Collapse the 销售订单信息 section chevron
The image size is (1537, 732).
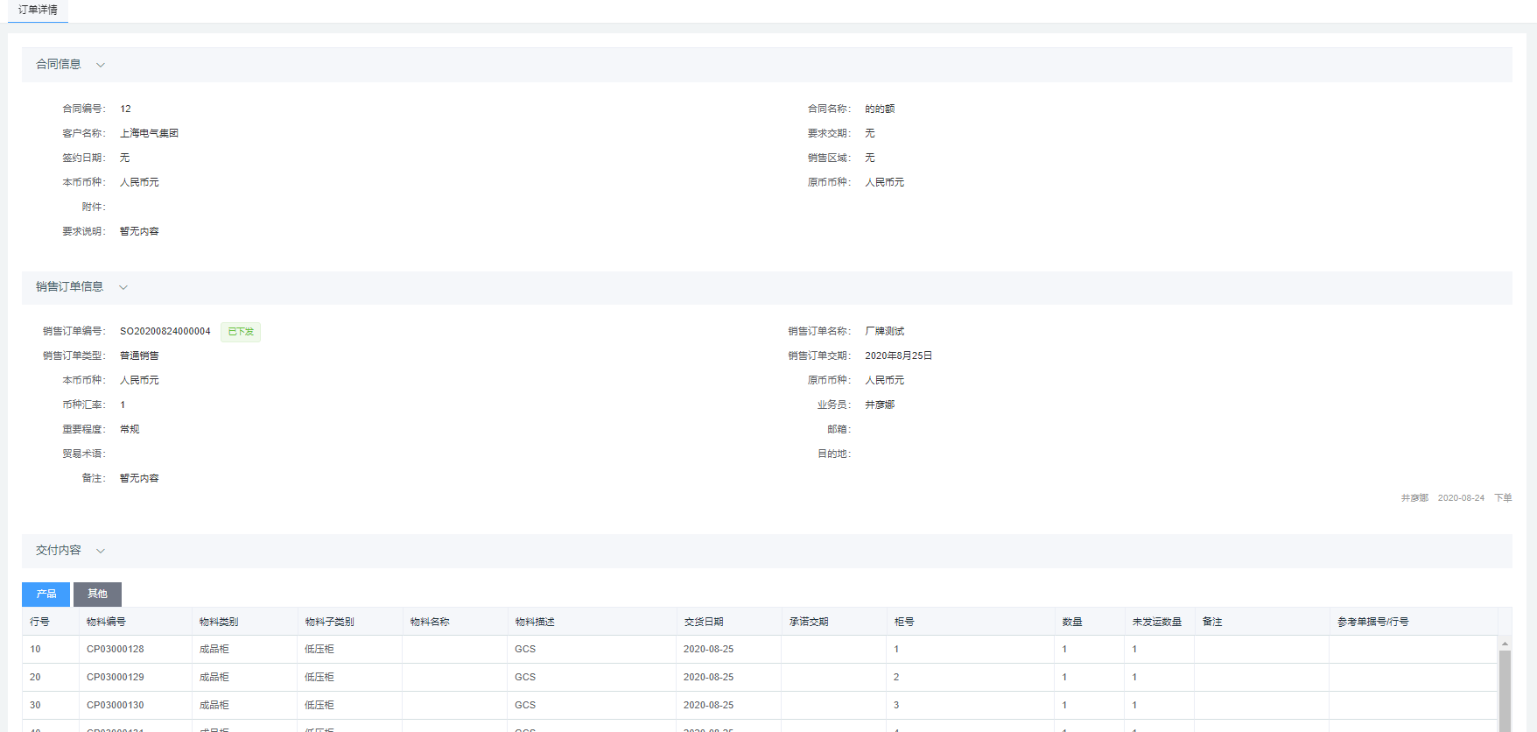(x=123, y=287)
